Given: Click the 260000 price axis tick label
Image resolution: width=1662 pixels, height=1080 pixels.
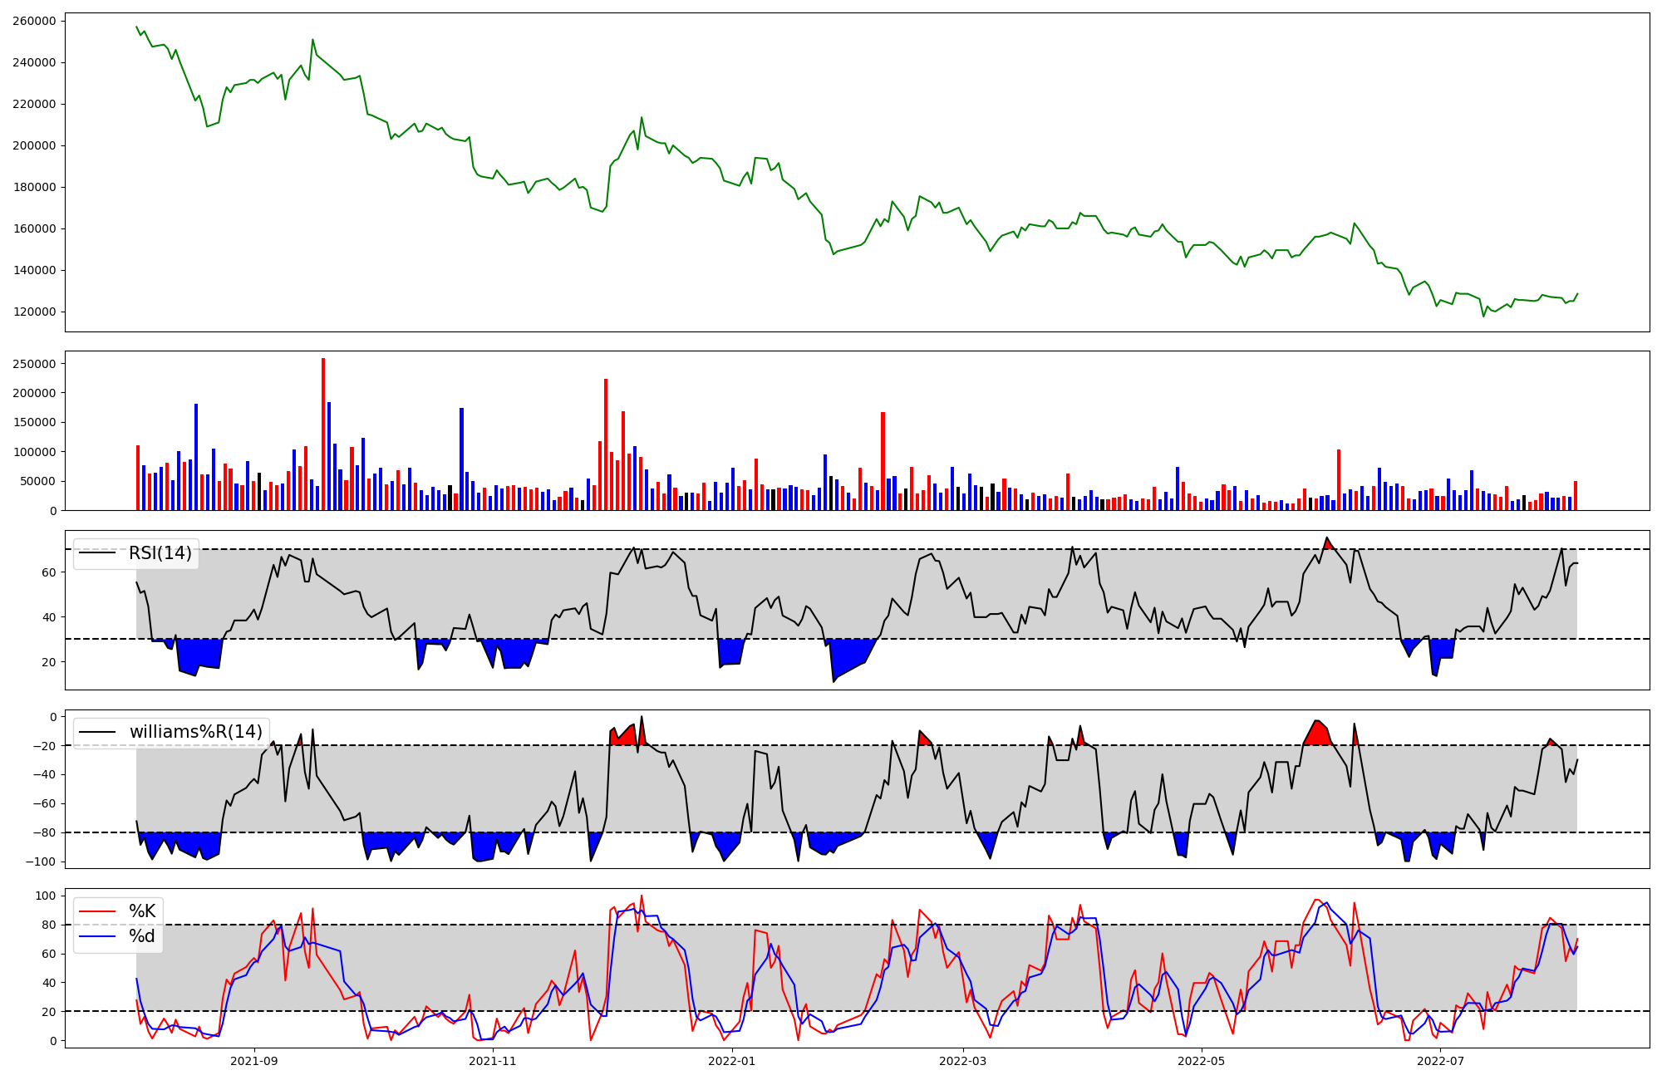Looking at the screenshot, I should [34, 21].
